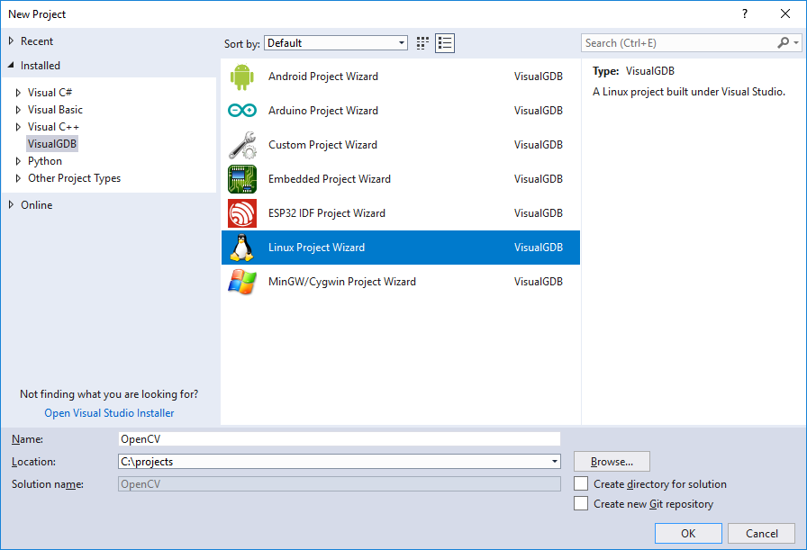Click the Cancel button
The height and width of the screenshot is (550, 807).
[762, 534]
